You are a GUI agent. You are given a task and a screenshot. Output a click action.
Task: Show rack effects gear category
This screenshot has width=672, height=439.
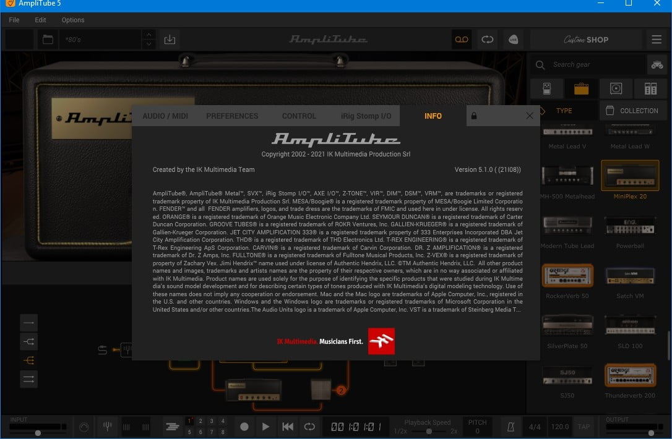point(650,88)
